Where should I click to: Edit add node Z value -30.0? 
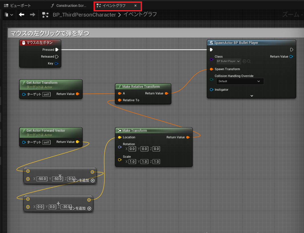tap(66, 207)
